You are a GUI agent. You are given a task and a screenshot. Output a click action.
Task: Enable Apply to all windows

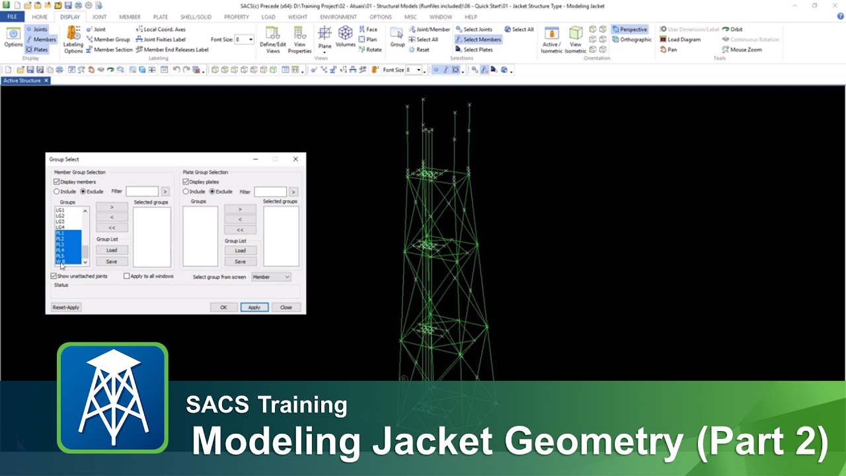click(x=126, y=276)
